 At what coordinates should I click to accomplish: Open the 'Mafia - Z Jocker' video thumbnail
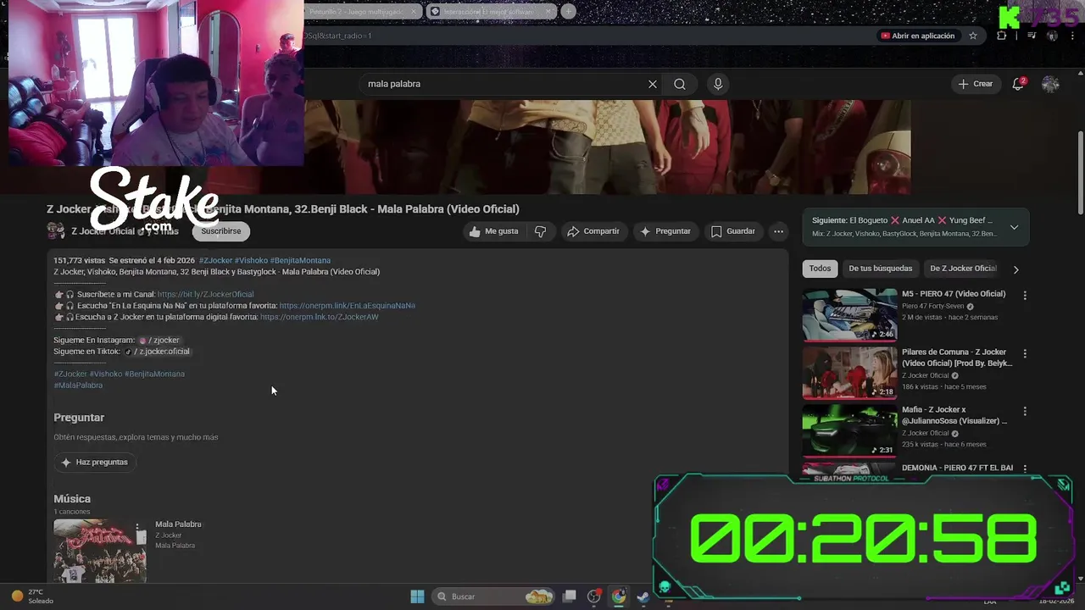pyautogui.click(x=849, y=430)
